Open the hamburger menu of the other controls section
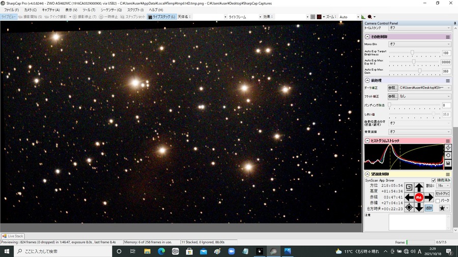This screenshot has width=458, height=257. click(x=448, y=37)
